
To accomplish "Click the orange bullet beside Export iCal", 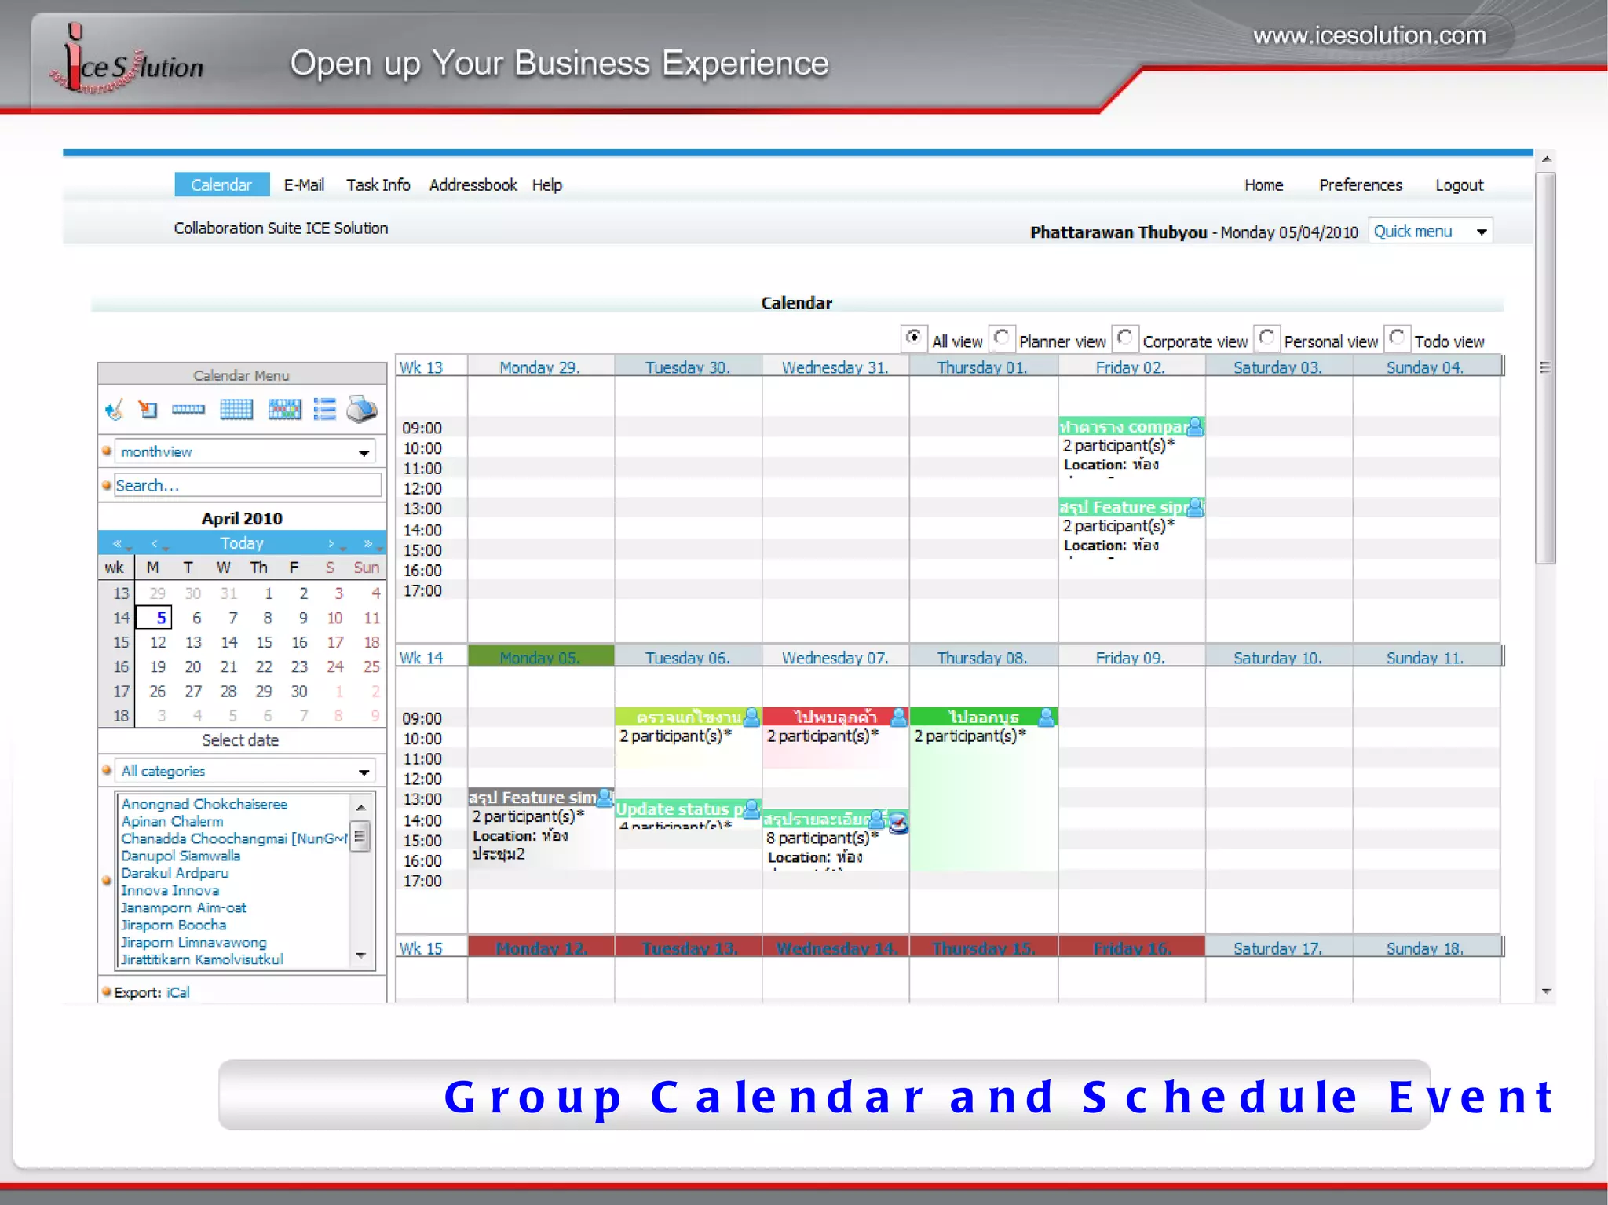I will (107, 991).
